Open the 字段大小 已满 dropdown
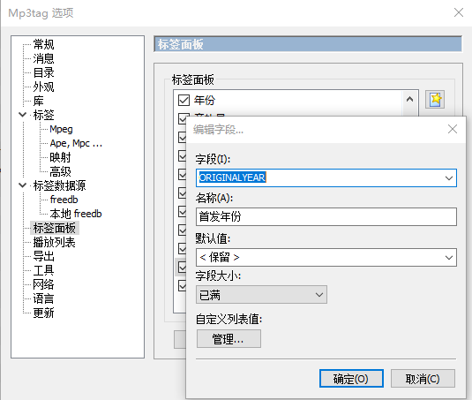Screen dimensions: 472x400 261,295
